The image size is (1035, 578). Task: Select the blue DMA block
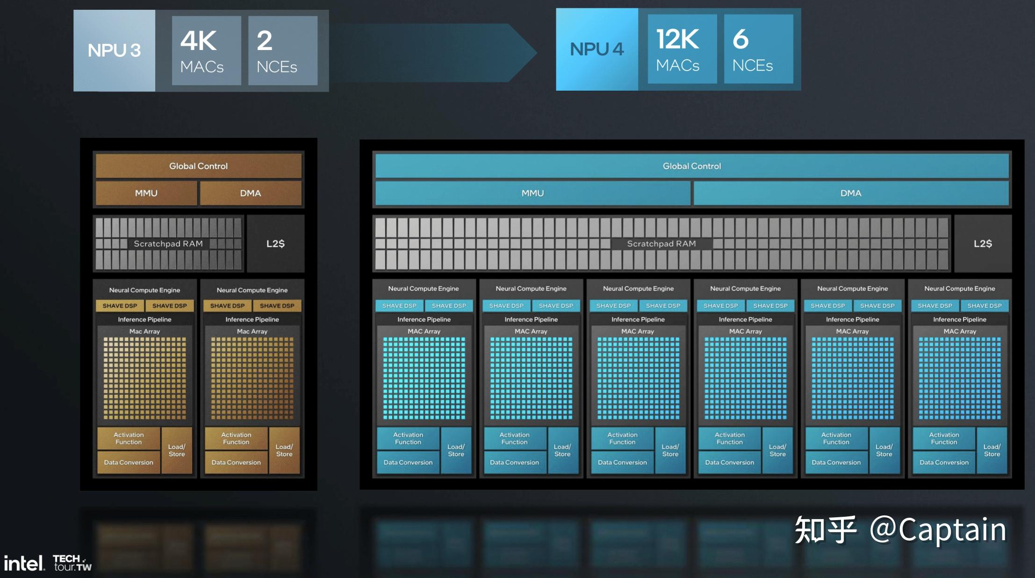pos(850,193)
